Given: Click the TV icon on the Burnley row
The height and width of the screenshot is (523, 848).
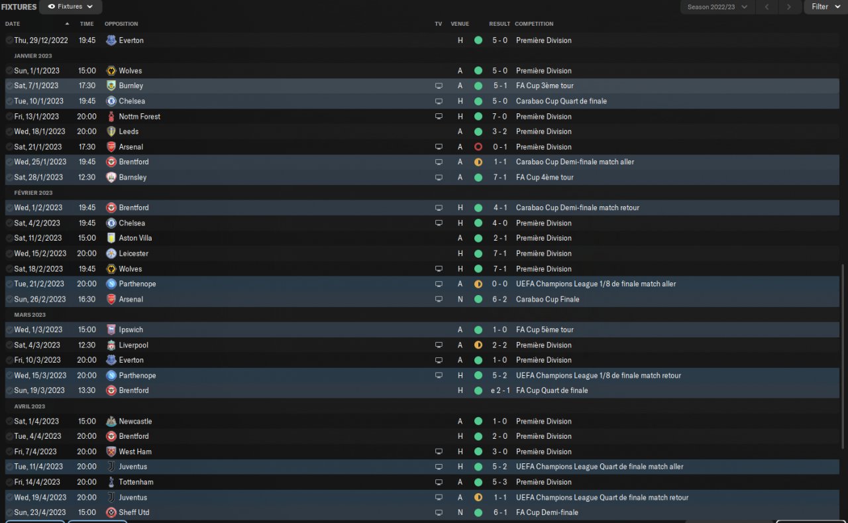Looking at the screenshot, I should coord(439,86).
